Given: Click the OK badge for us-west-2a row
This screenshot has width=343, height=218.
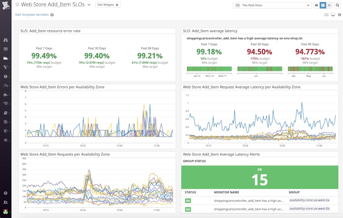Looking at the screenshot, I should (187, 201).
